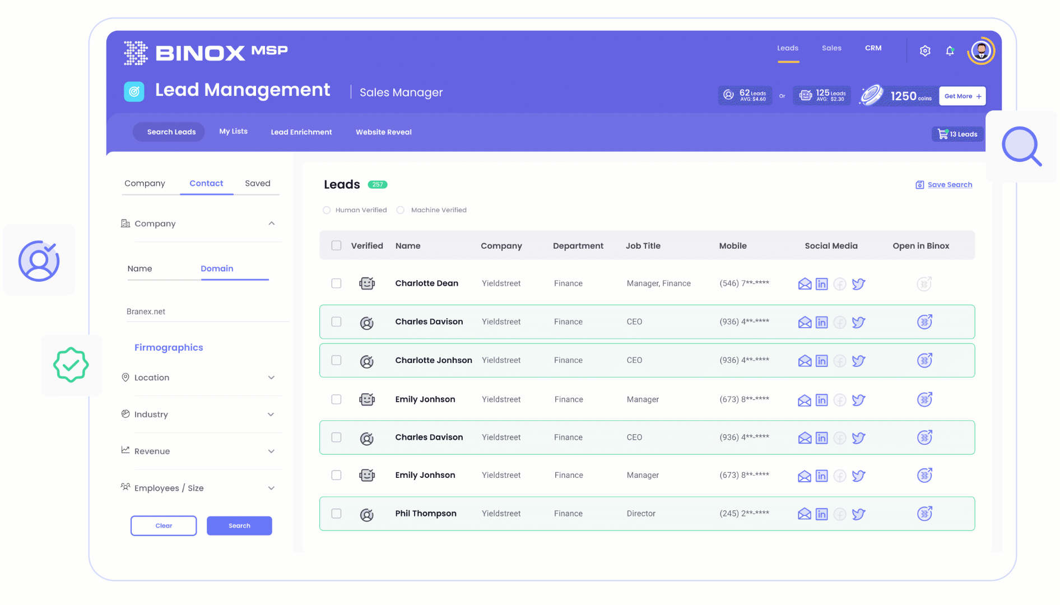Switch to the My Lists tab
This screenshot has height=605, width=1060.
click(x=233, y=131)
